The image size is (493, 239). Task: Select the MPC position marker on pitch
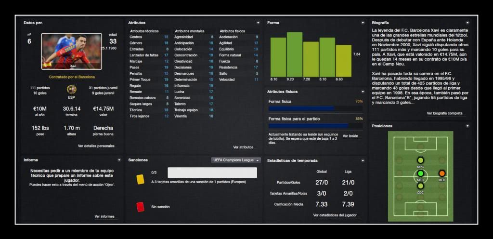(x=420, y=160)
